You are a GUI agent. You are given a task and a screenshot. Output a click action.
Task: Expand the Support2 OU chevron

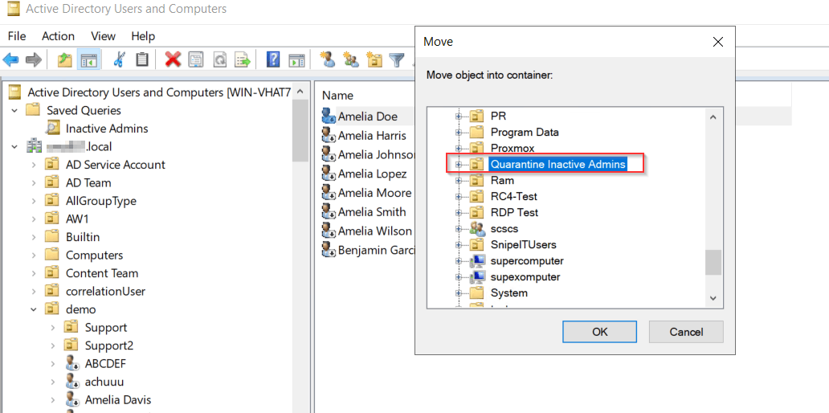pyautogui.click(x=53, y=346)
